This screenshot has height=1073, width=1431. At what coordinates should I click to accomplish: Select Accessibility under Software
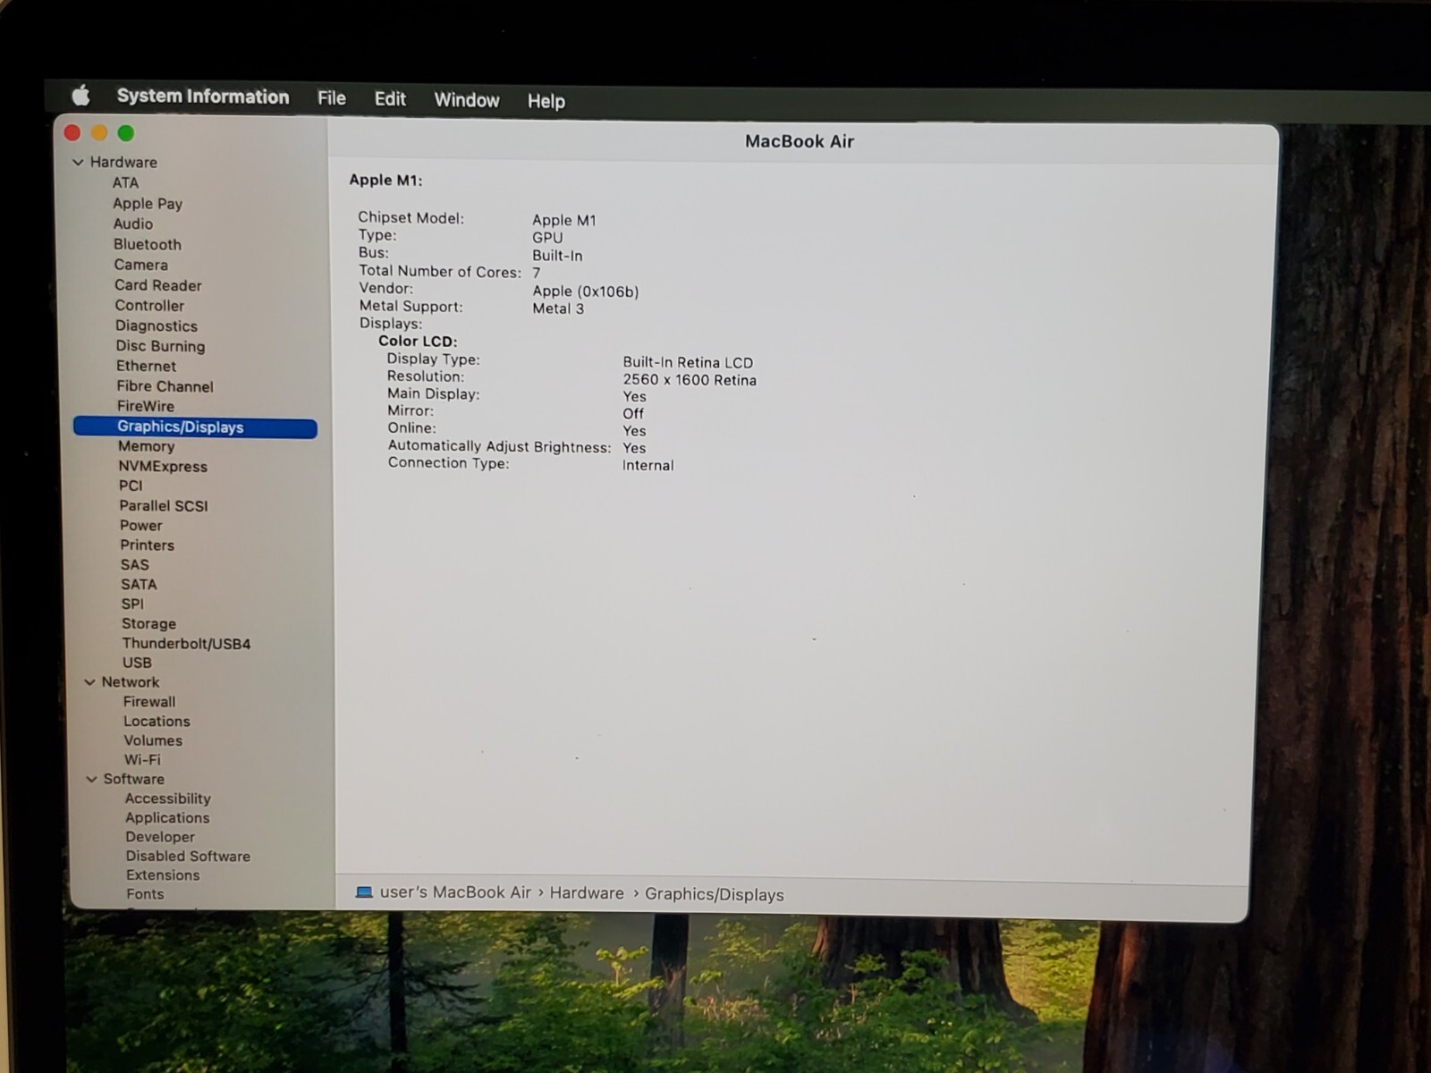167,799
